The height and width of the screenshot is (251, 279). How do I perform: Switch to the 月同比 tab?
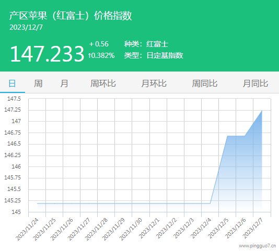(x=255, y=83)
